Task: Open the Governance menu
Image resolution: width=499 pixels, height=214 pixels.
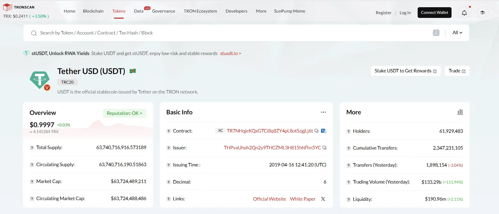Action: [x=163, y=11]
